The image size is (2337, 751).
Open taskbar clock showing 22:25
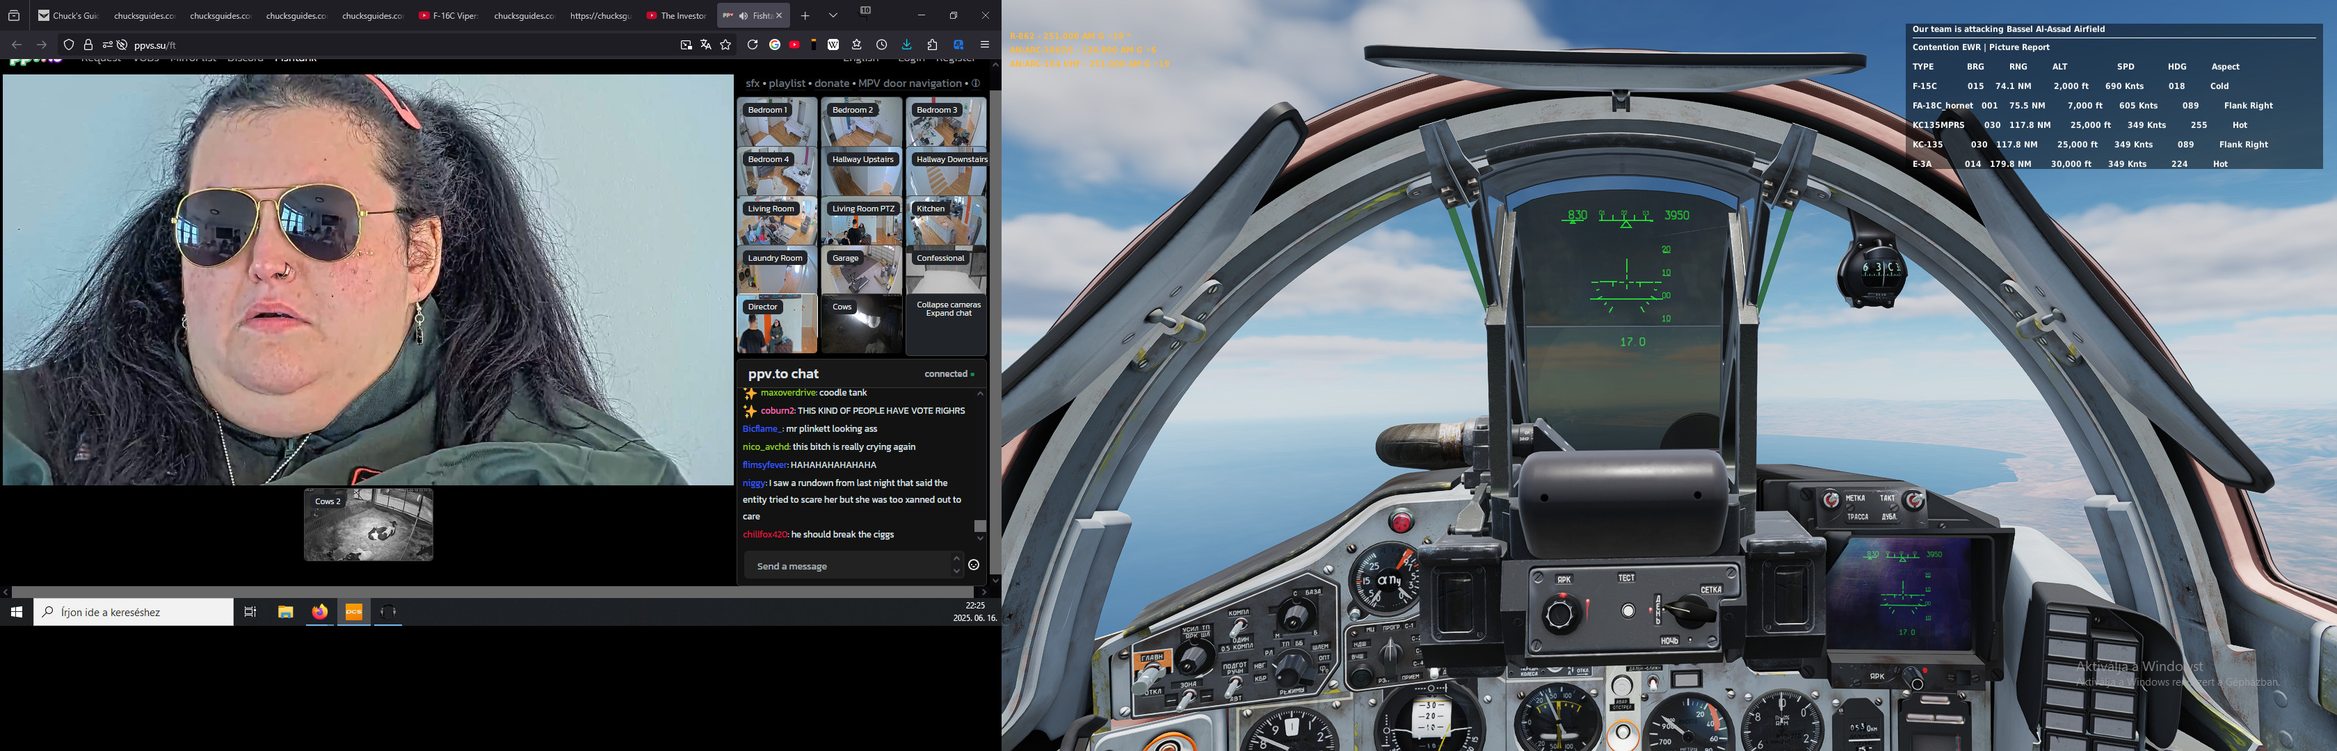coord(975,611)
